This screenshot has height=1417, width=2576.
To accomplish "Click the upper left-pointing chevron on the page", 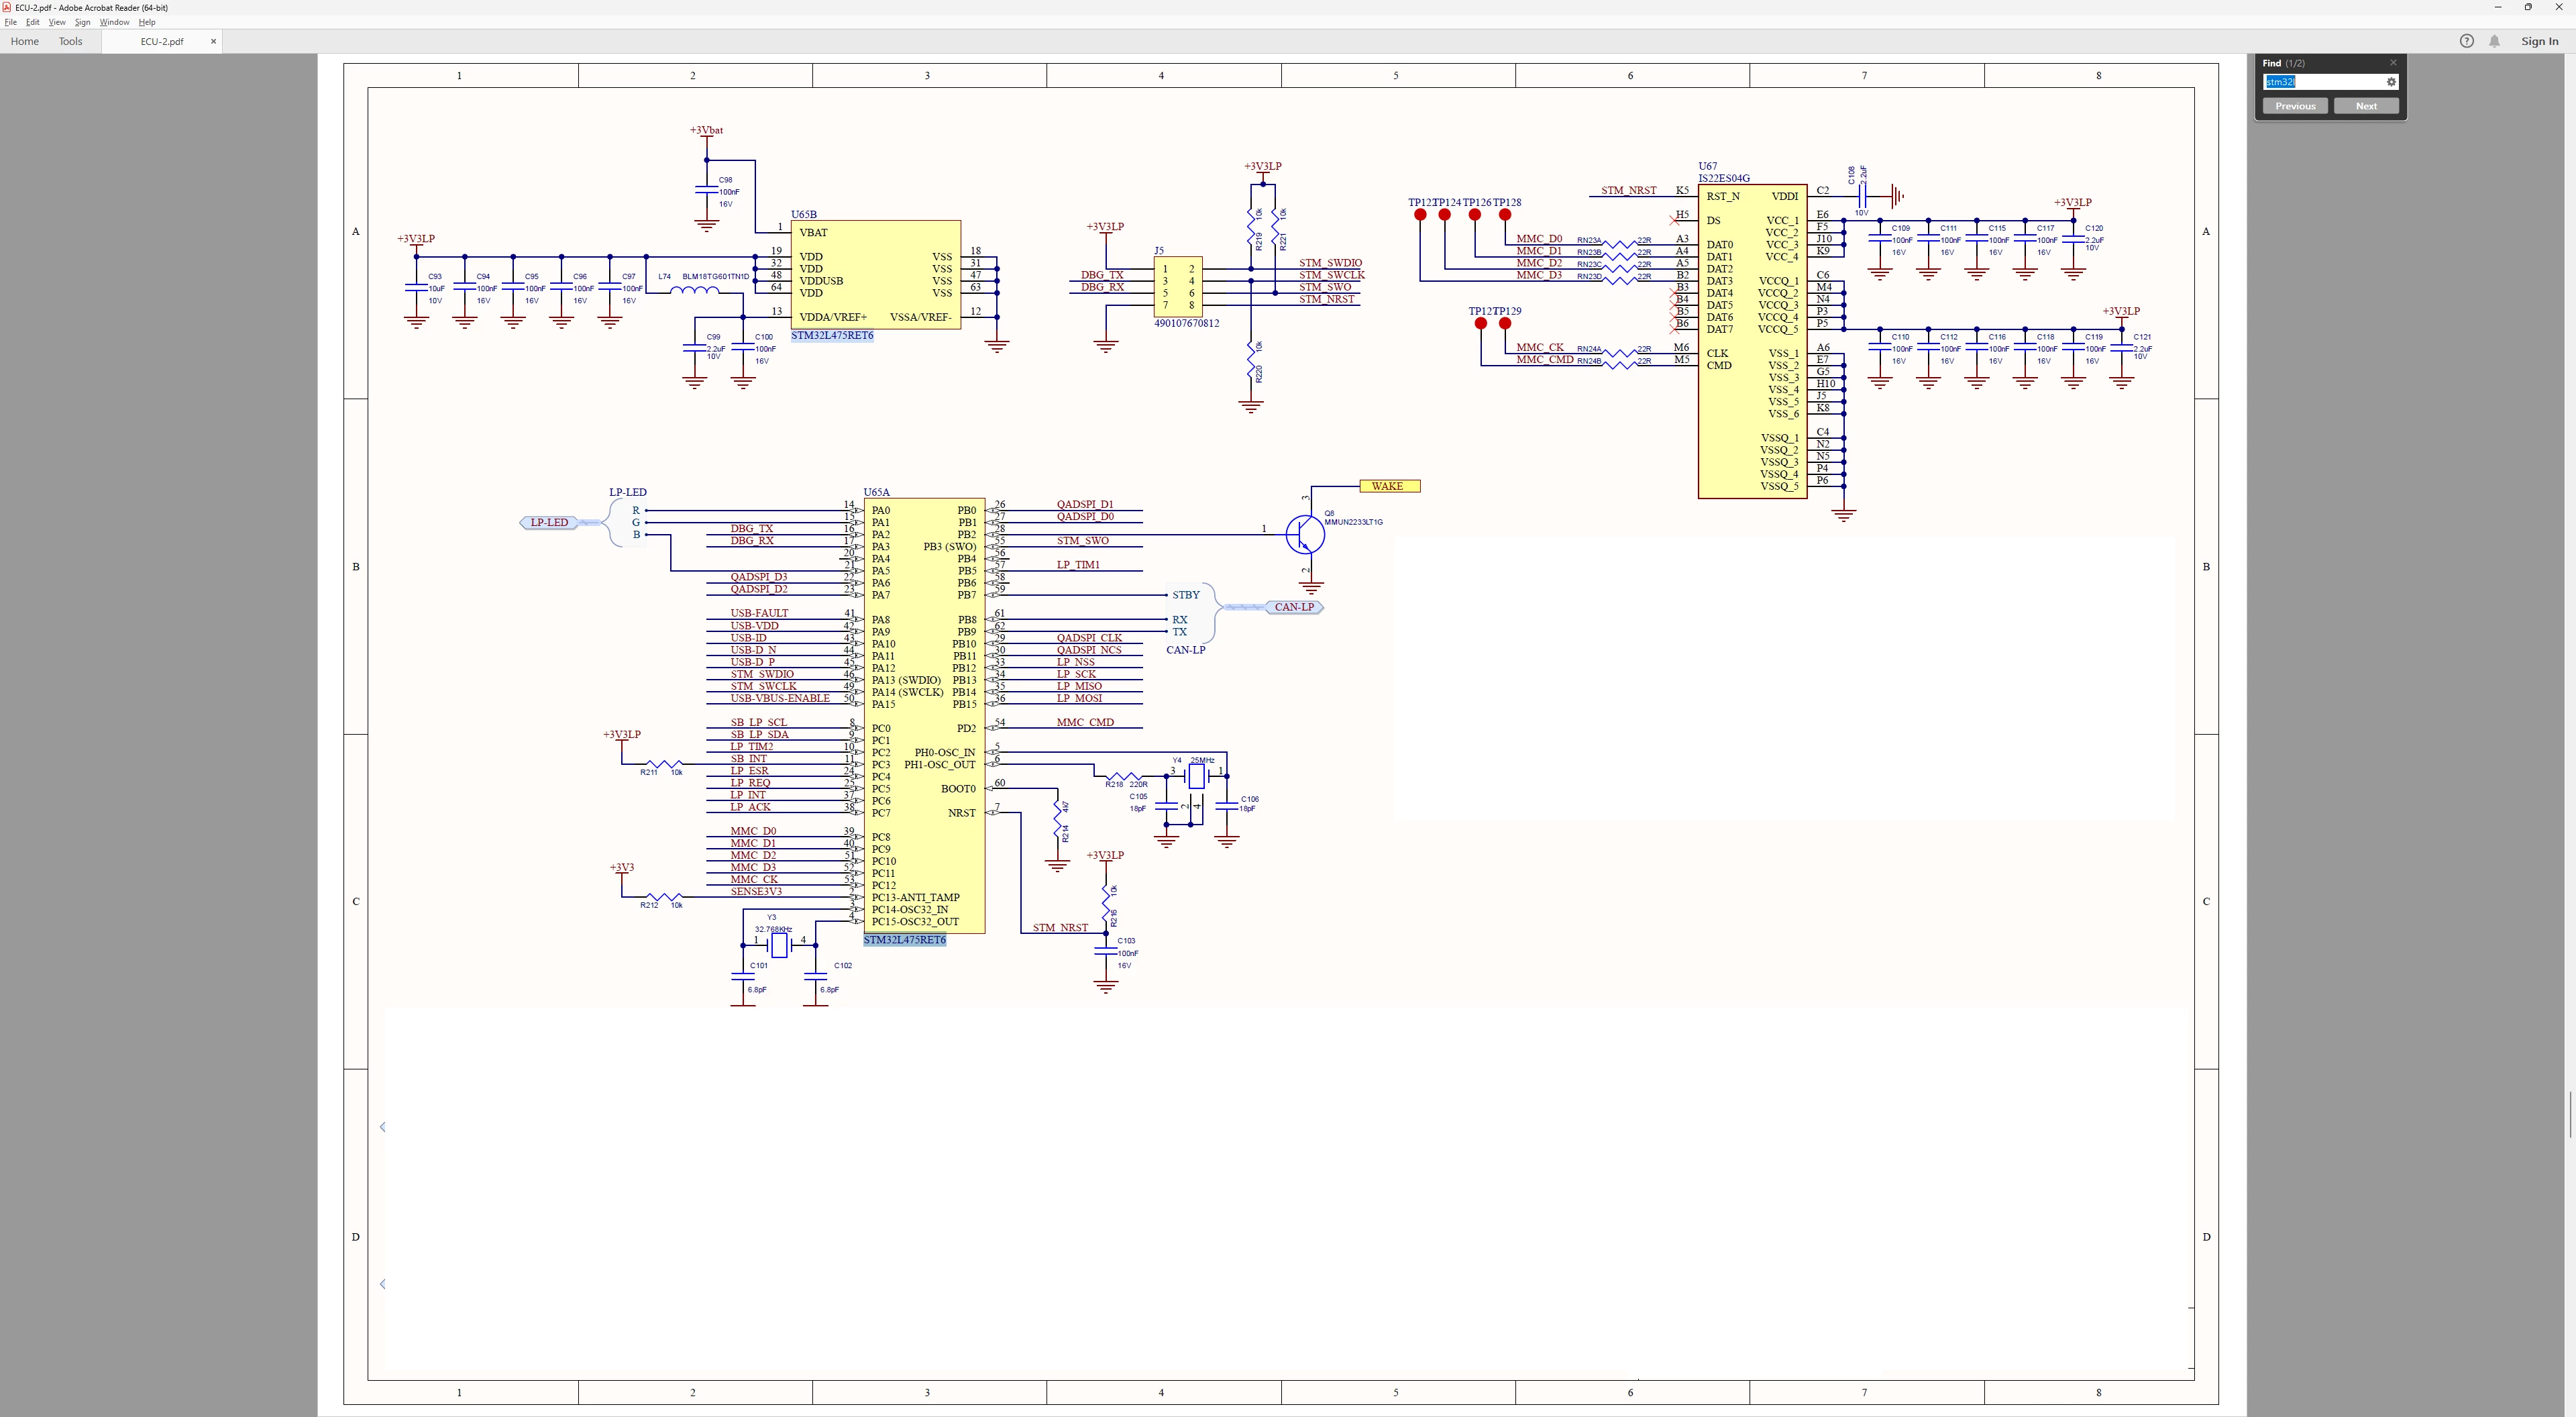I will pyautogui.click(x=383, y=1127).
